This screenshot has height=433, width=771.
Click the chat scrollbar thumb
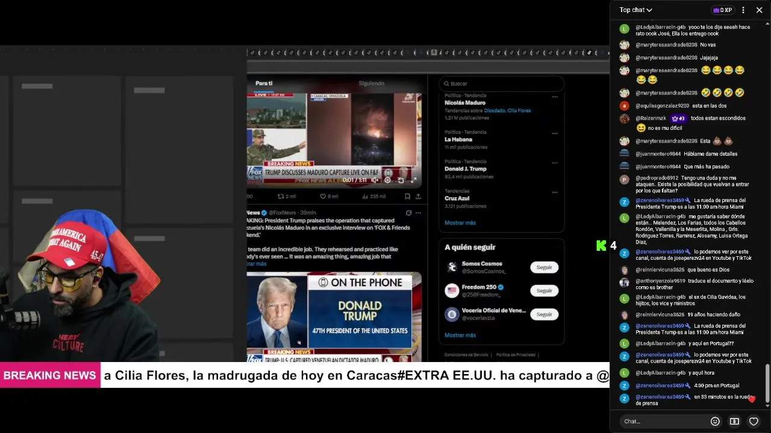pyautogui.click(x=767, y=383)
